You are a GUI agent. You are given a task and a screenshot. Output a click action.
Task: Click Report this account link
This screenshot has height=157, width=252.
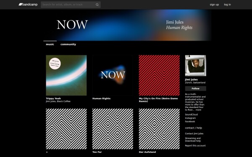tap(195, 146)
